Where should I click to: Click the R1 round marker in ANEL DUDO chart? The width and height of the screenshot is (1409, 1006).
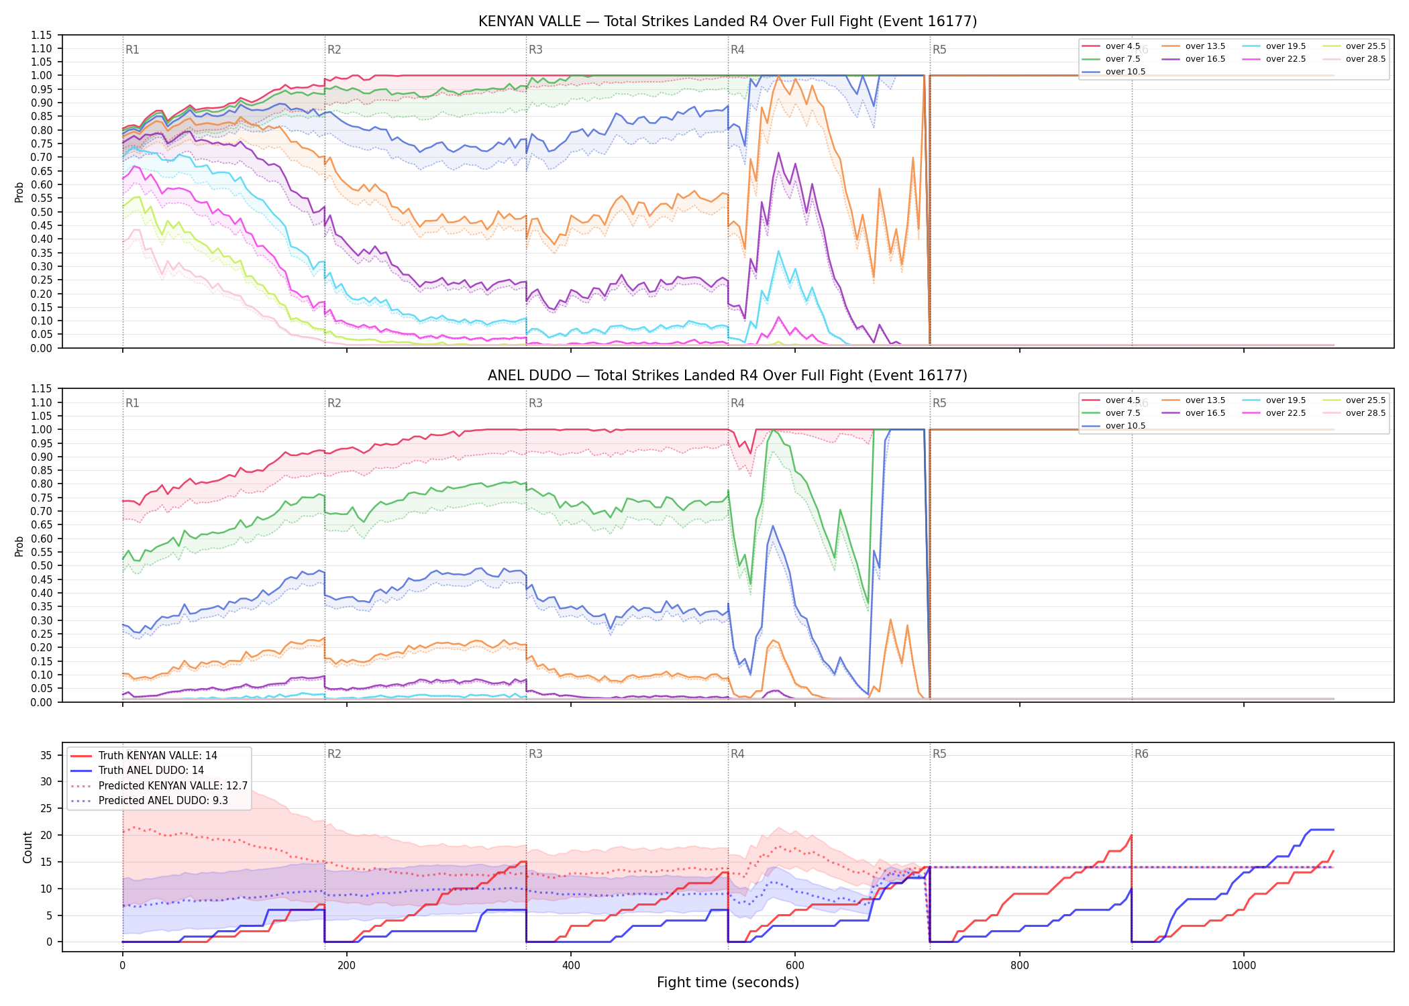132,403
